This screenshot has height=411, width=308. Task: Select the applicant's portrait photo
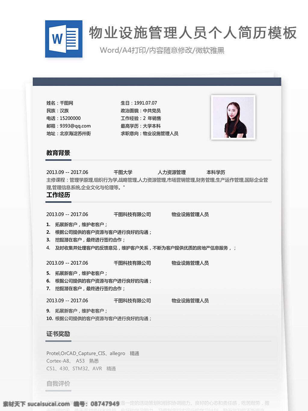[x=233, y=117]
